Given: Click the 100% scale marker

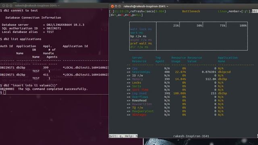Looking at the screenshot, I should (x=243, y=26).
